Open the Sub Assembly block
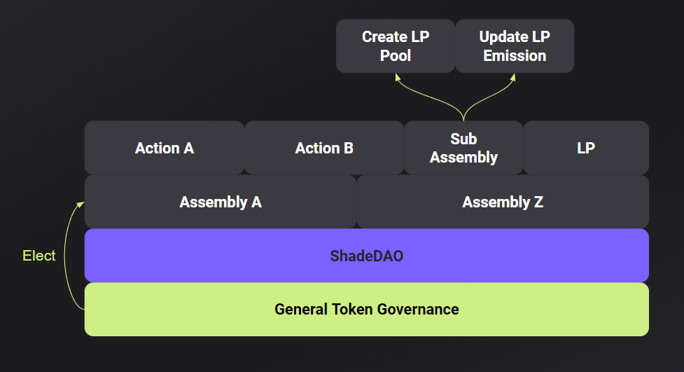This screenshot has height=372, width=684. coord(463,148)
